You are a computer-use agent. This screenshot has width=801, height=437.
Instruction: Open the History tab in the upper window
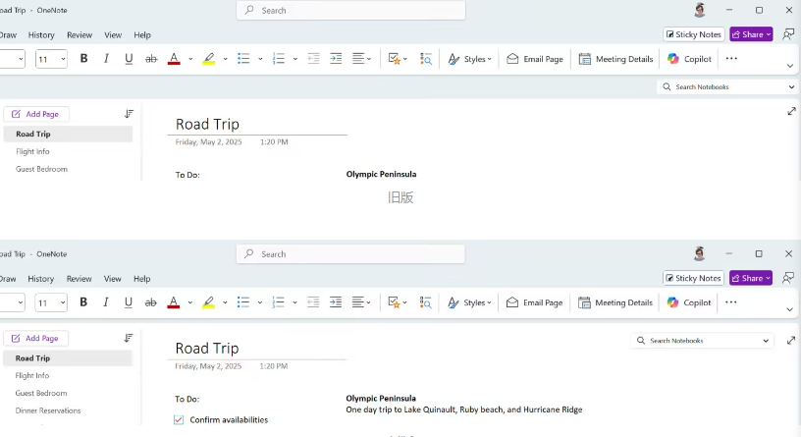pos(41,34)
